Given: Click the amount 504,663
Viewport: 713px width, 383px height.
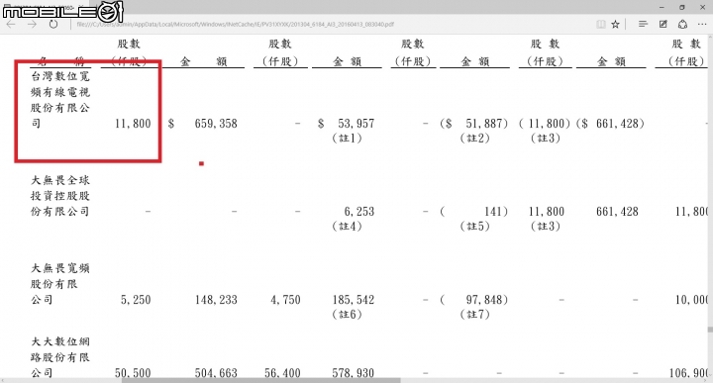Looking at the screenshot, I should (x=216, y=373).
